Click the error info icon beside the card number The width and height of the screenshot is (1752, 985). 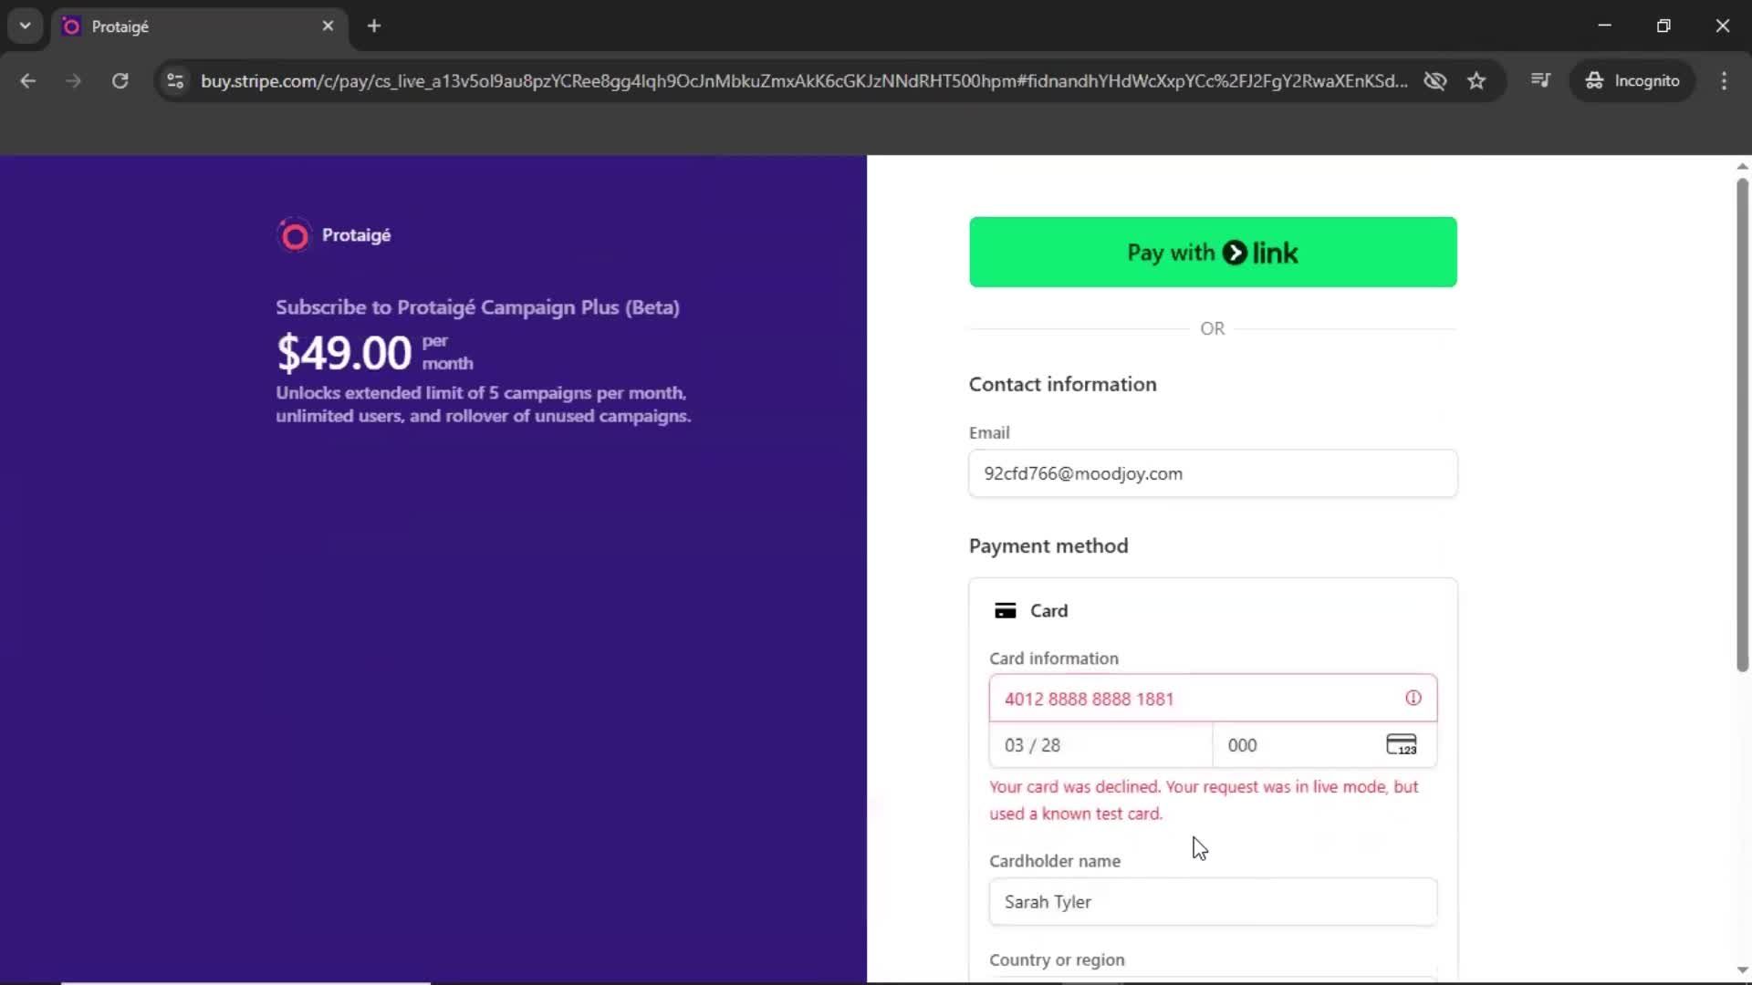(1413, 698)
